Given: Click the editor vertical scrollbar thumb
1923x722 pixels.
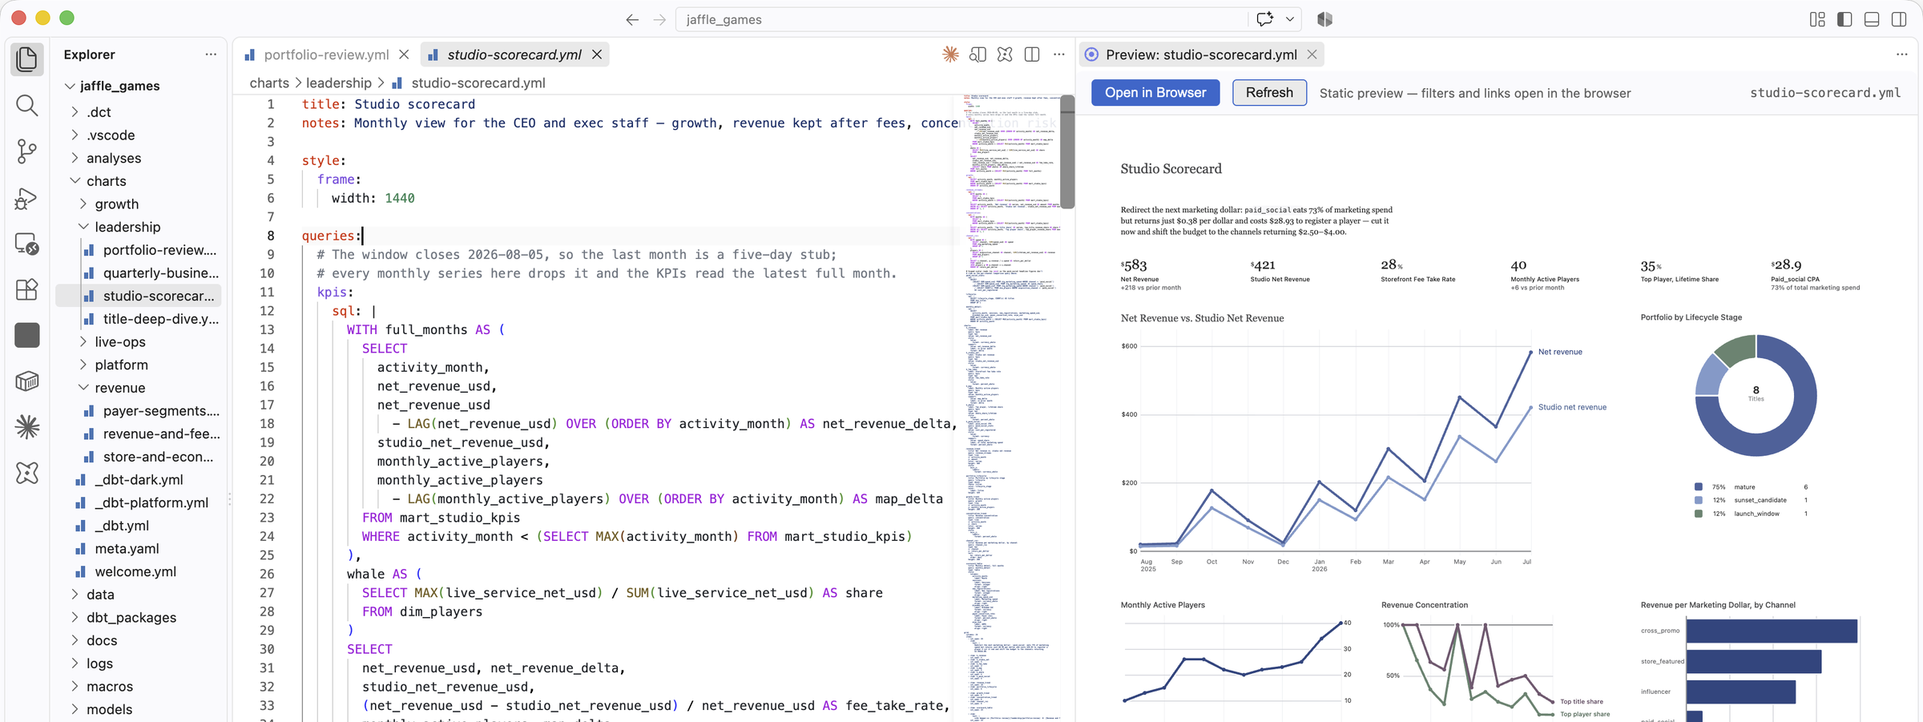Looking at the screenshot, I should pos(1067,151).
